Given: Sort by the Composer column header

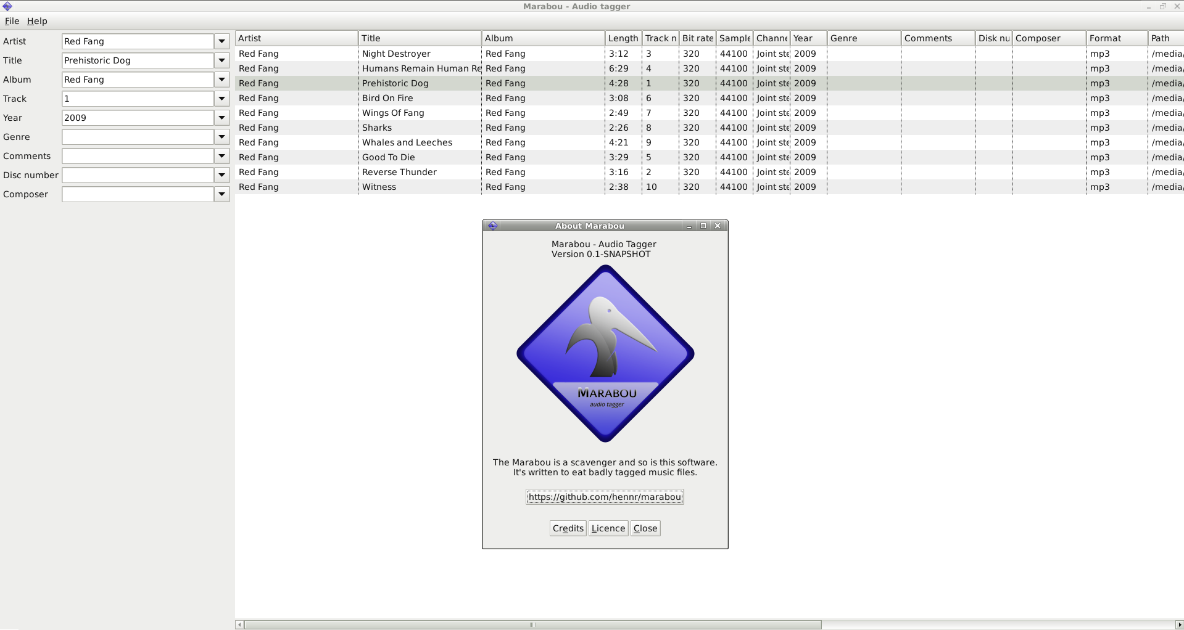Looking at the screenshot, I should coord(1049,38).
